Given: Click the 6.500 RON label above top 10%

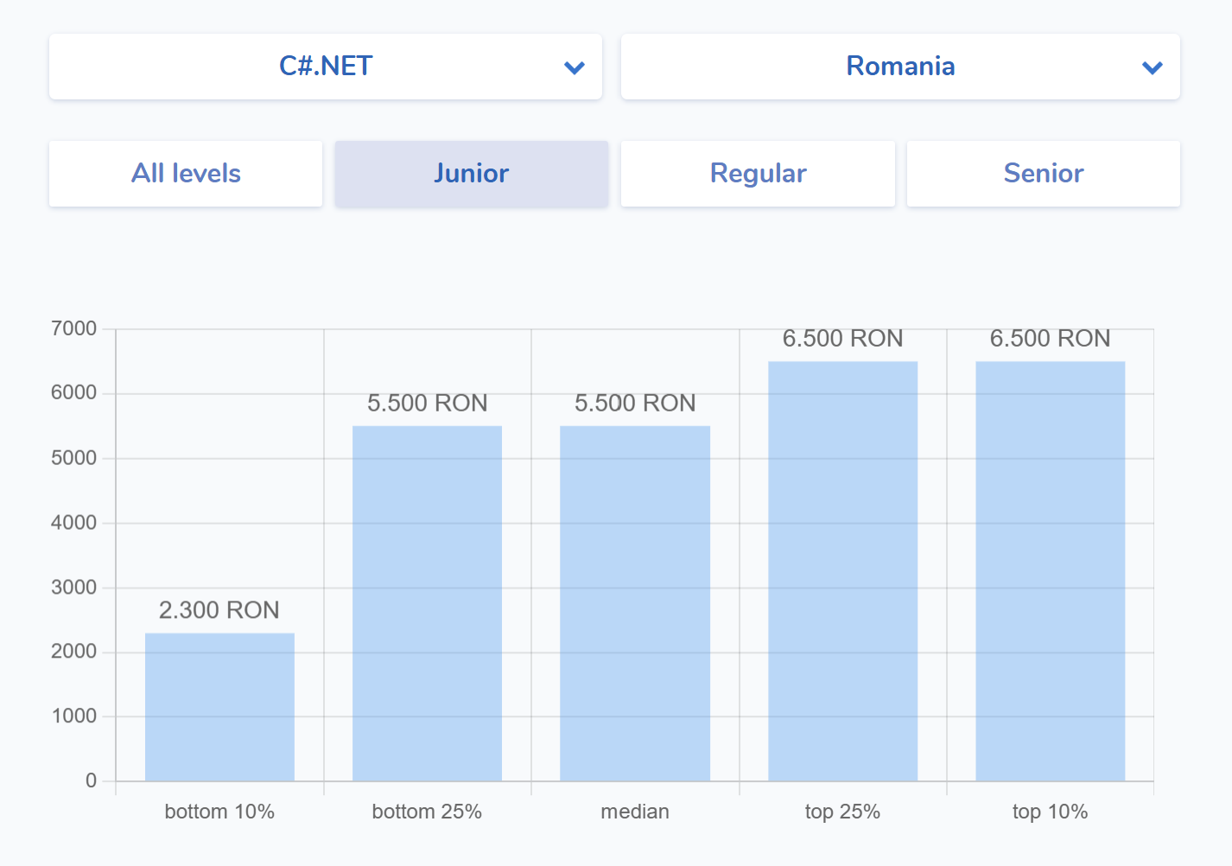Looking at the screenshot, I should (x=1050, y=338).
